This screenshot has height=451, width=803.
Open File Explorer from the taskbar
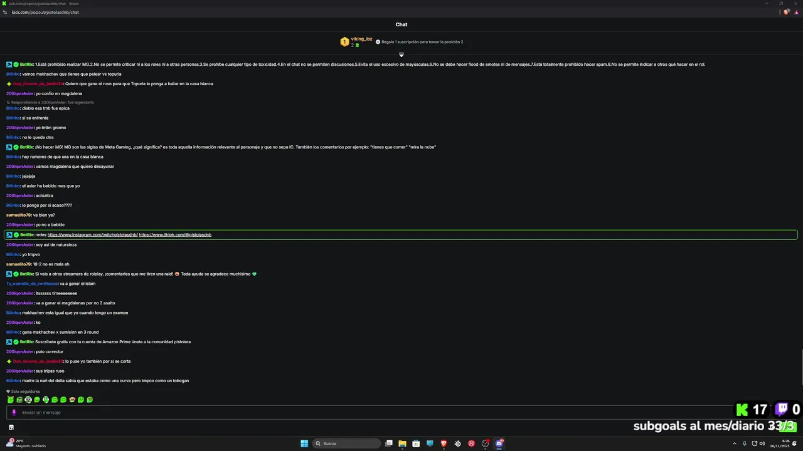pyautogui.click(x=402, y=443)
